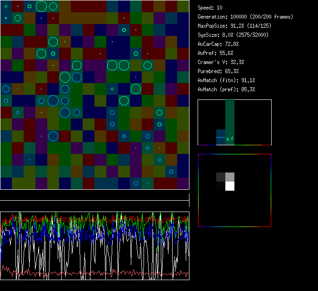Image resolution: width=318 pixels, height=291 pixels.
Task: Click the largest green circle in the grid's top row
Action: (x=41, y=6)
